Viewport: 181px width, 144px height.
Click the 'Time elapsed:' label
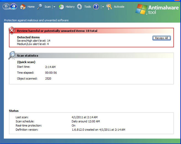25,73
